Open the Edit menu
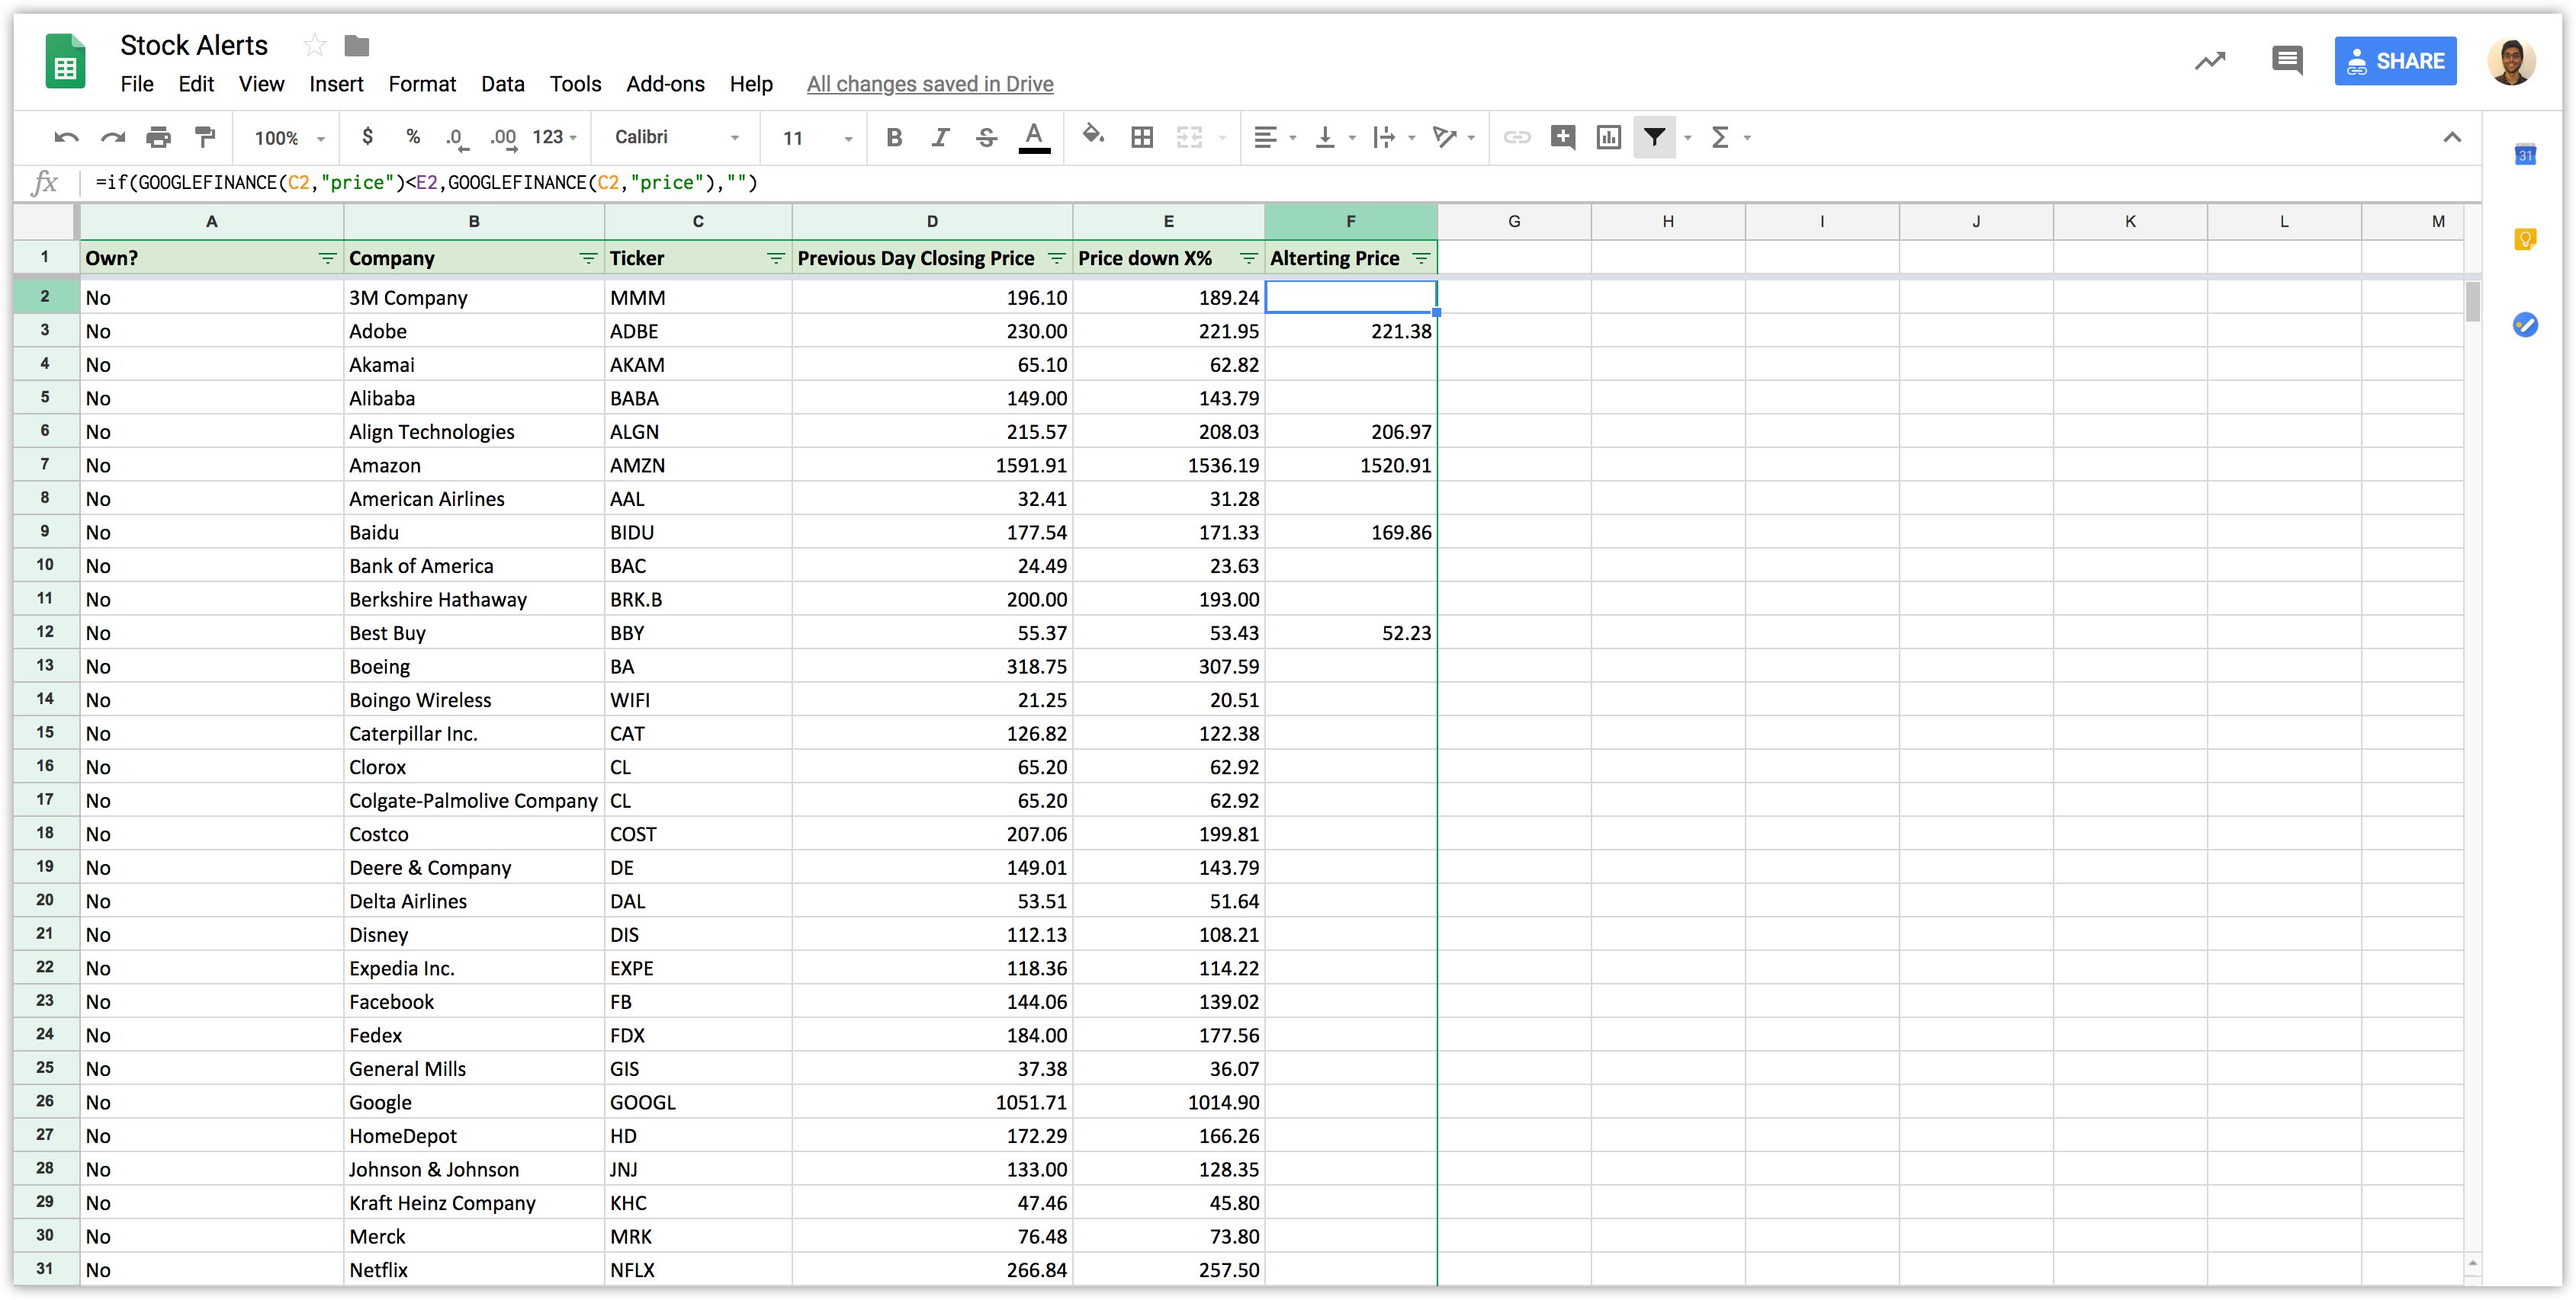This screenshot has width=2576, height=1300. [x=196, y=84]
